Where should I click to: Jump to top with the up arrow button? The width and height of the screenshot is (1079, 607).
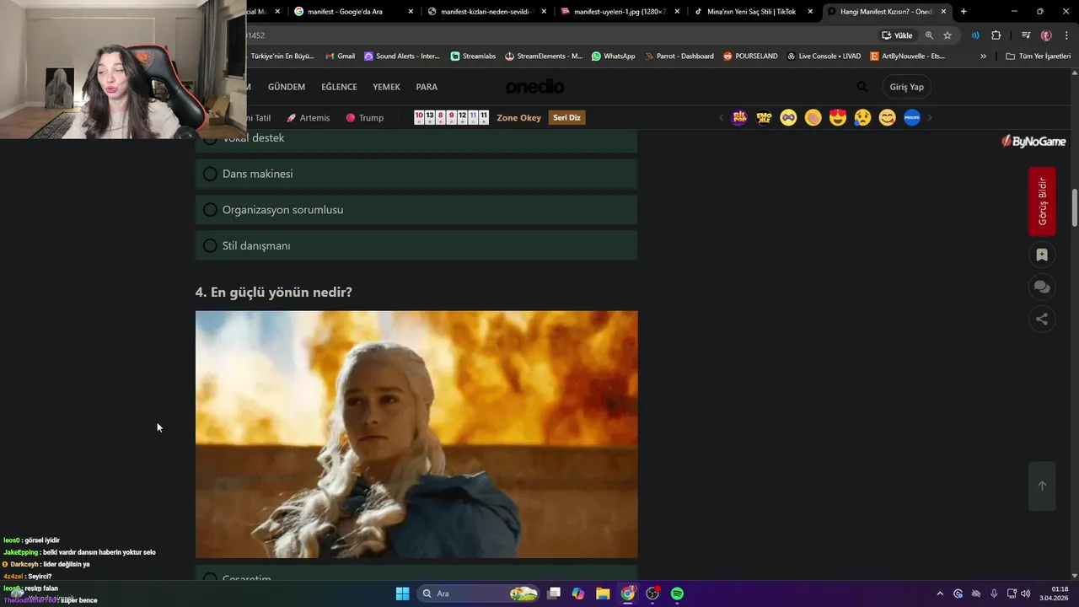point(1042,486)
